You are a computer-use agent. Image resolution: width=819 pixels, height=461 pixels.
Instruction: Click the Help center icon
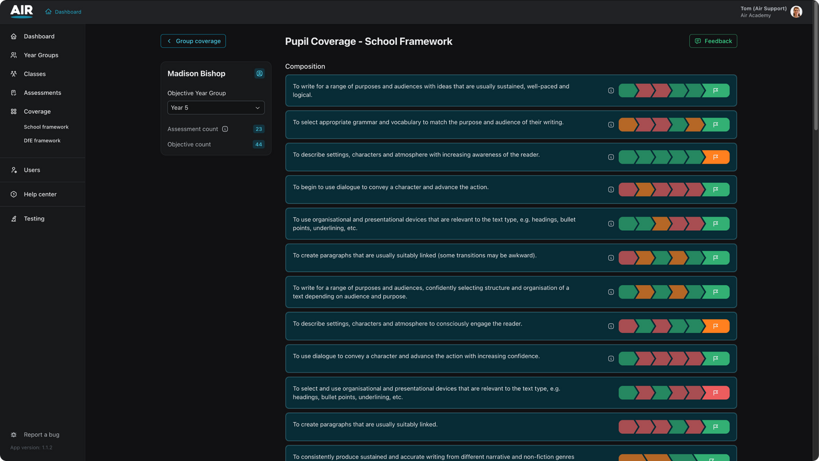pos(13,194)
